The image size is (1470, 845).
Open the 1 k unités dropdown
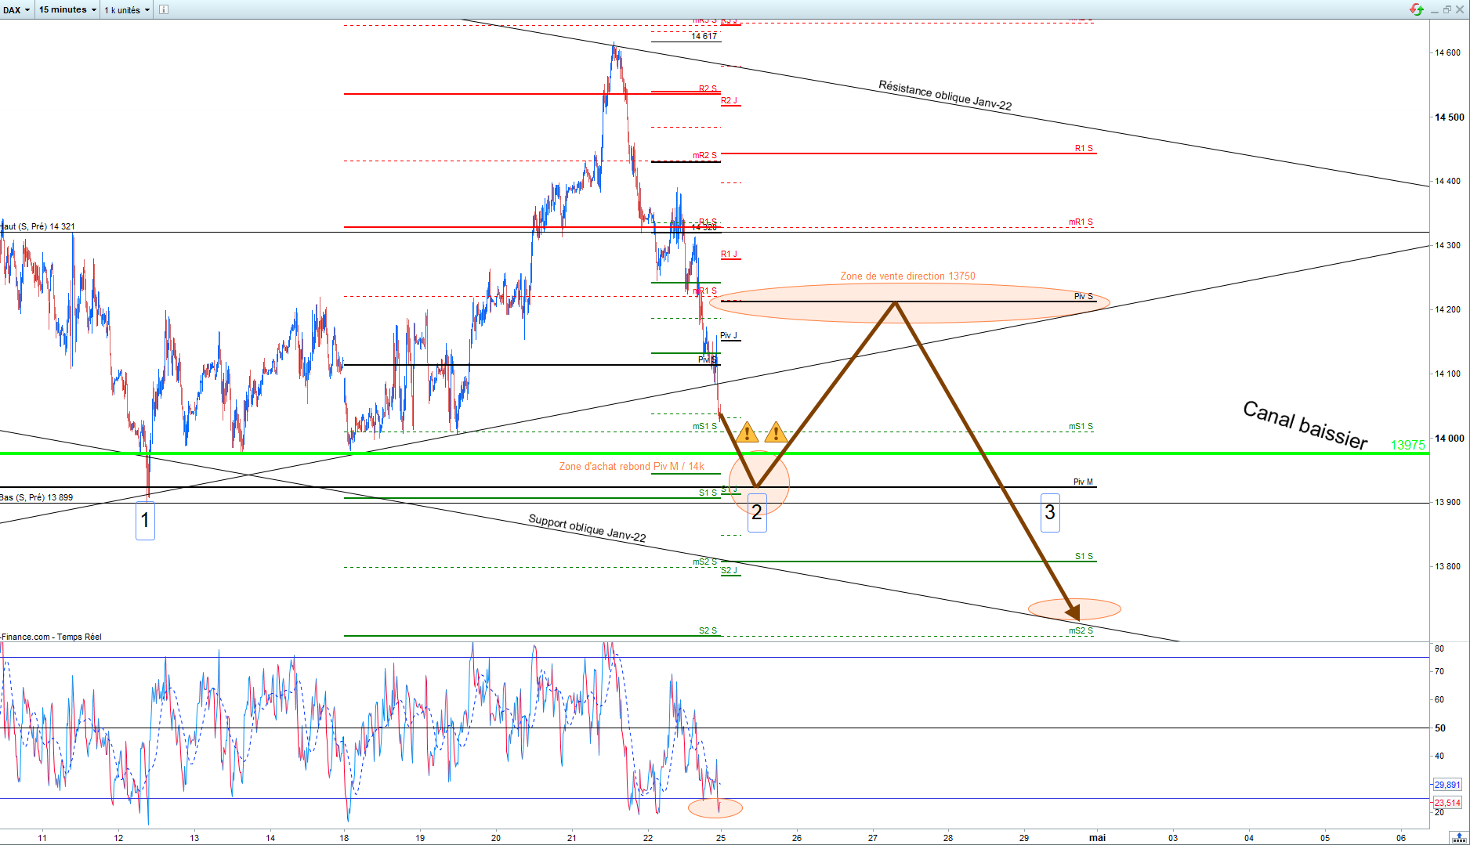[127, 9]
